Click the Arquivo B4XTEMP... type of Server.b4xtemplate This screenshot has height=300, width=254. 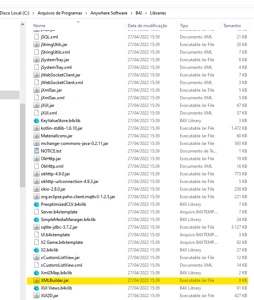(x=199, y=212)
